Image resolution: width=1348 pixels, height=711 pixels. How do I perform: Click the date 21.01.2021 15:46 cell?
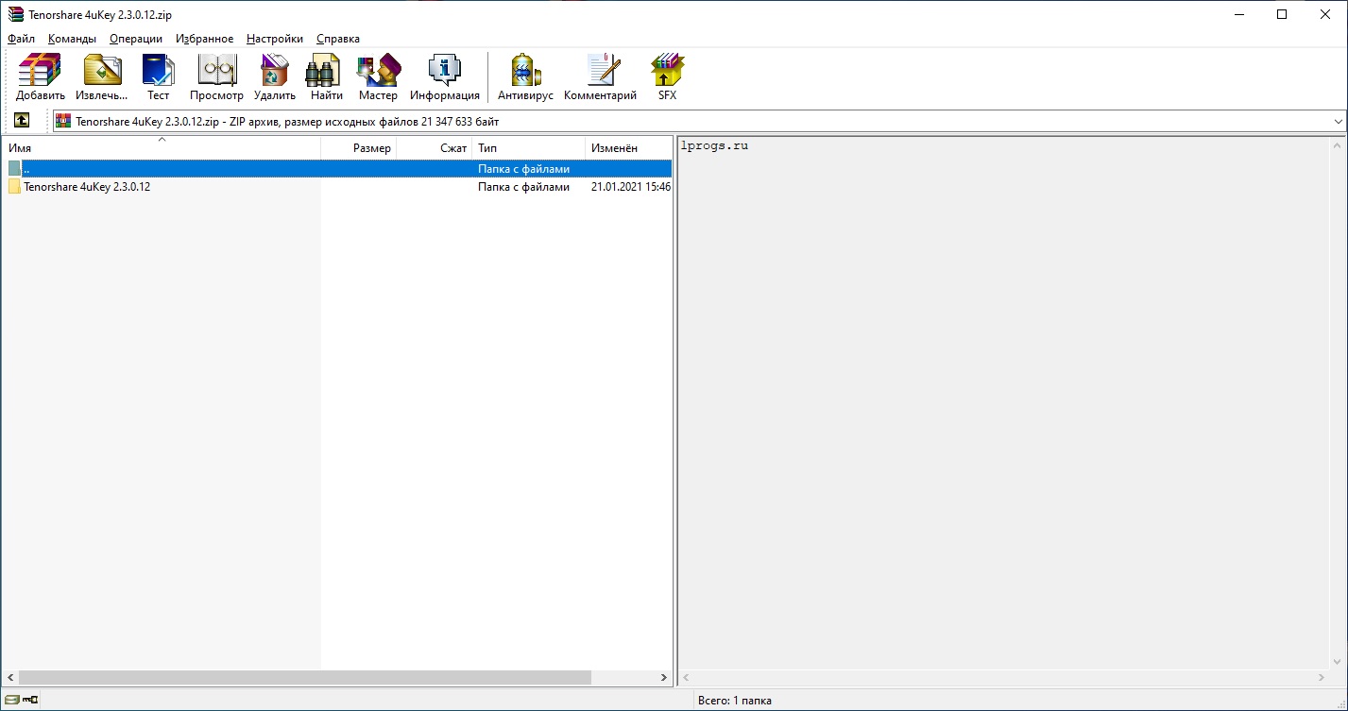point(631,187)
